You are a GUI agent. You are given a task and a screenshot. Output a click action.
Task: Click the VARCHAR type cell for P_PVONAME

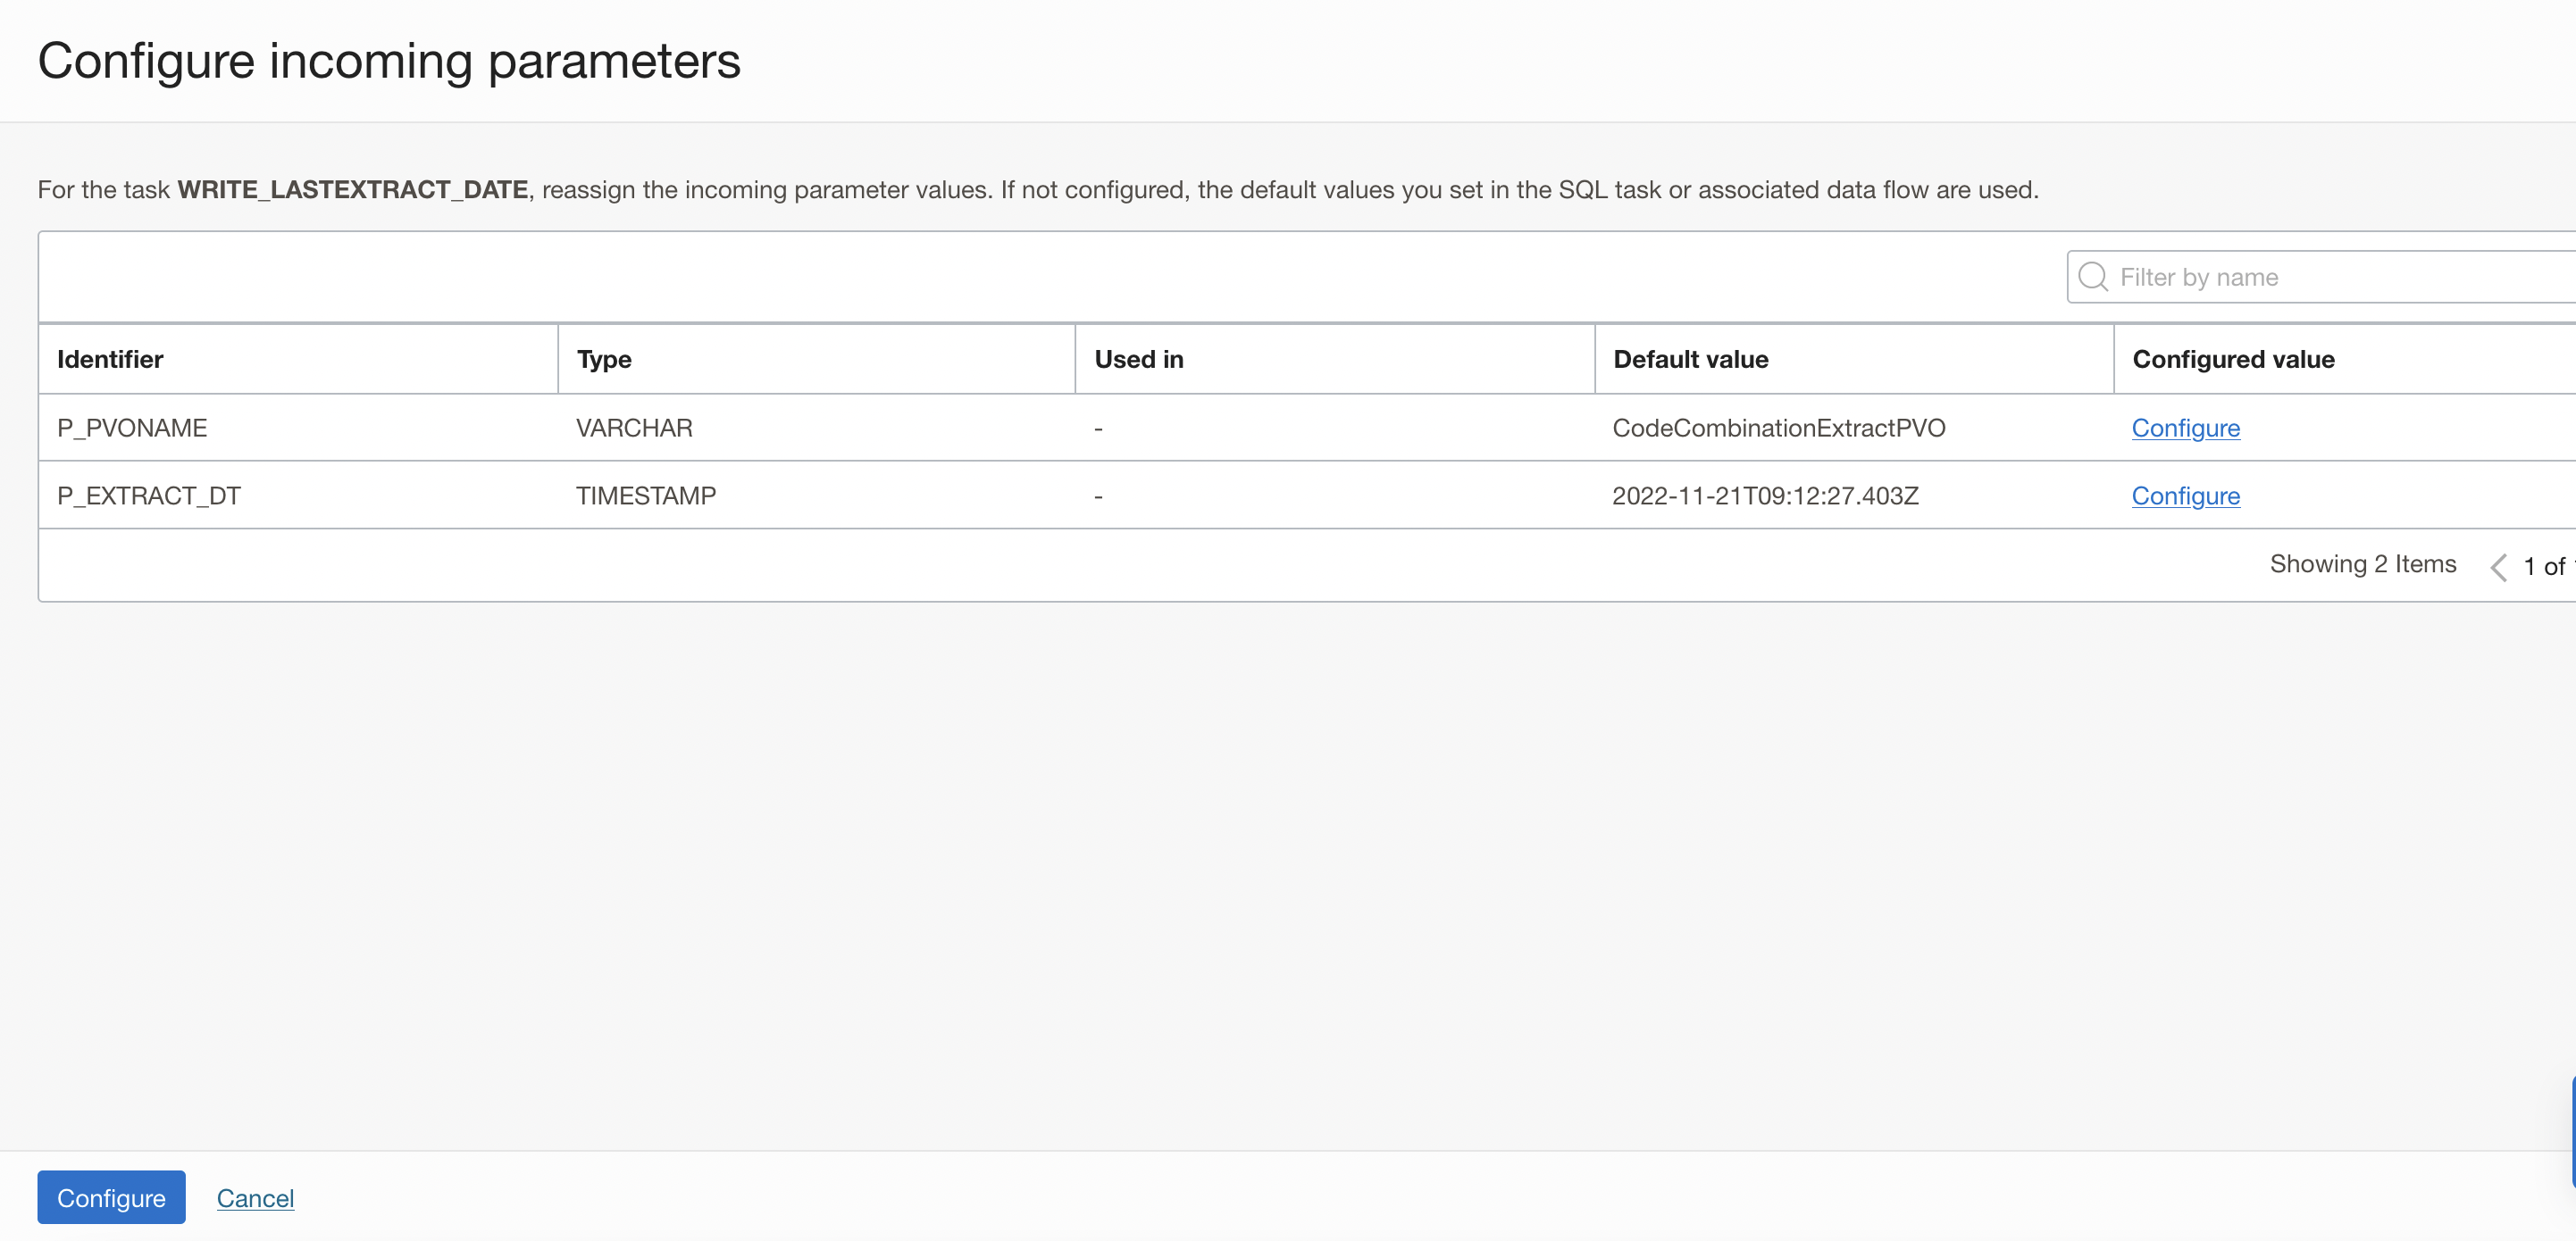tap(634, 428)
